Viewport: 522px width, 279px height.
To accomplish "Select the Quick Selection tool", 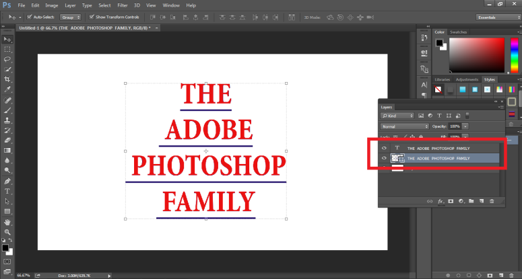I will [x=7, y=69].
